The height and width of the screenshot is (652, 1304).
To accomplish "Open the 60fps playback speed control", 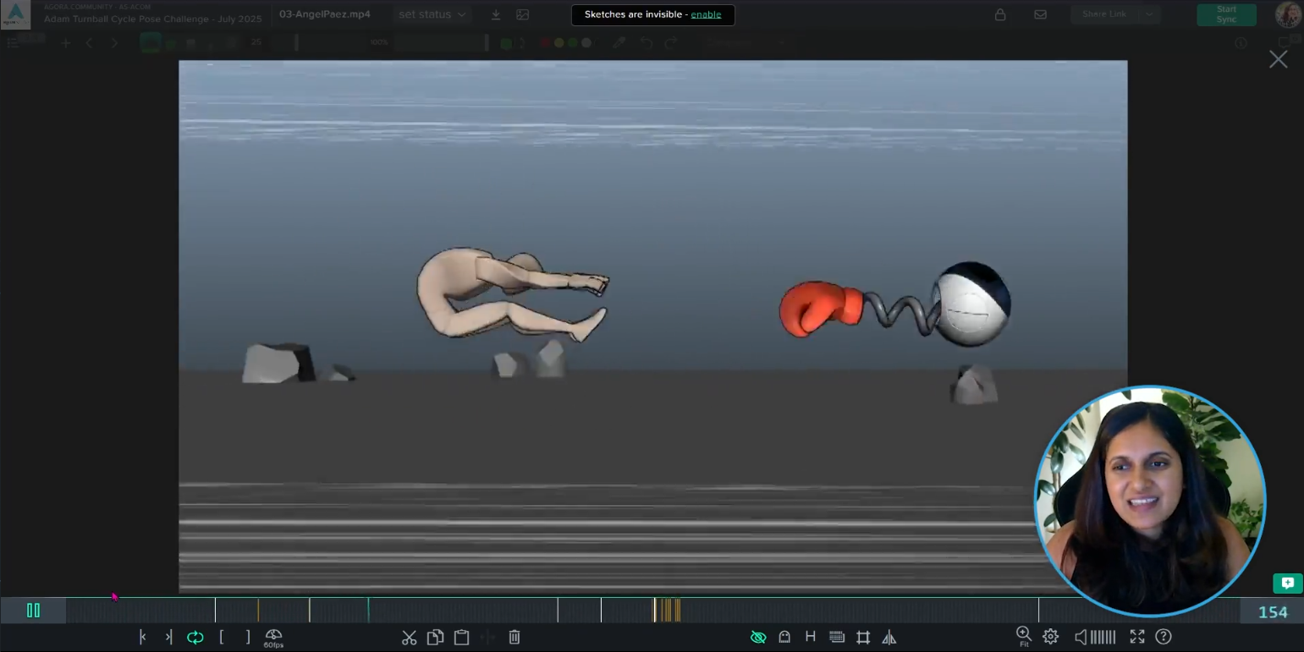I will tap(273, 638).
